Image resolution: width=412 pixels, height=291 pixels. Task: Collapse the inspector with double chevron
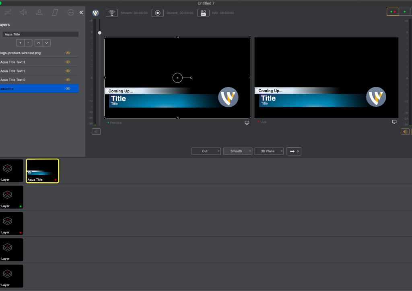pos(81,12)
